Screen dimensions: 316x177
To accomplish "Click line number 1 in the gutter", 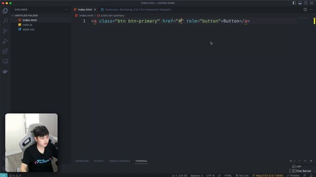I will click(x=84, y=21).
